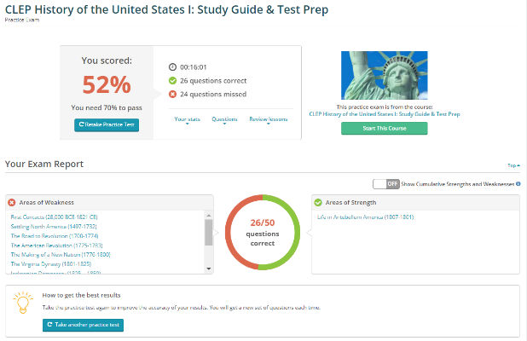
Task: Toggle Show Cumulative Strengths and Weaknesses switch
Action: pos(386,184)
